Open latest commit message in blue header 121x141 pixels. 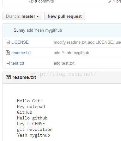pyautogui.click(x=44, y=30)
